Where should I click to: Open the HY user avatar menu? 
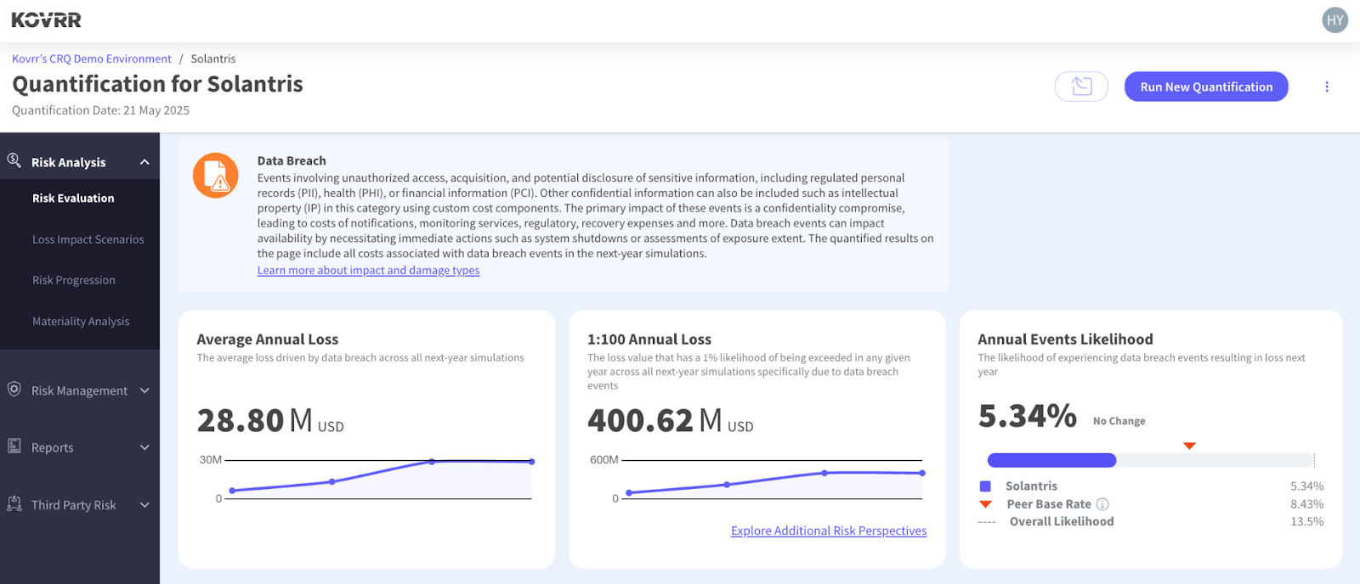coord(1334,20)
